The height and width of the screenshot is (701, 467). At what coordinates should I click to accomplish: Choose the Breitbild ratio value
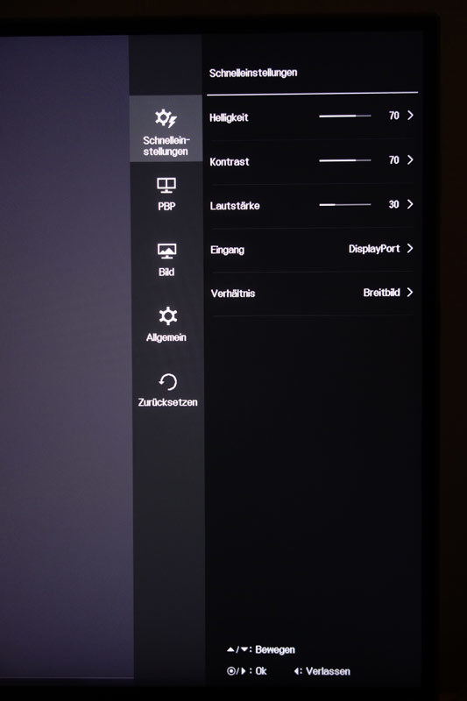click(382, 293)
